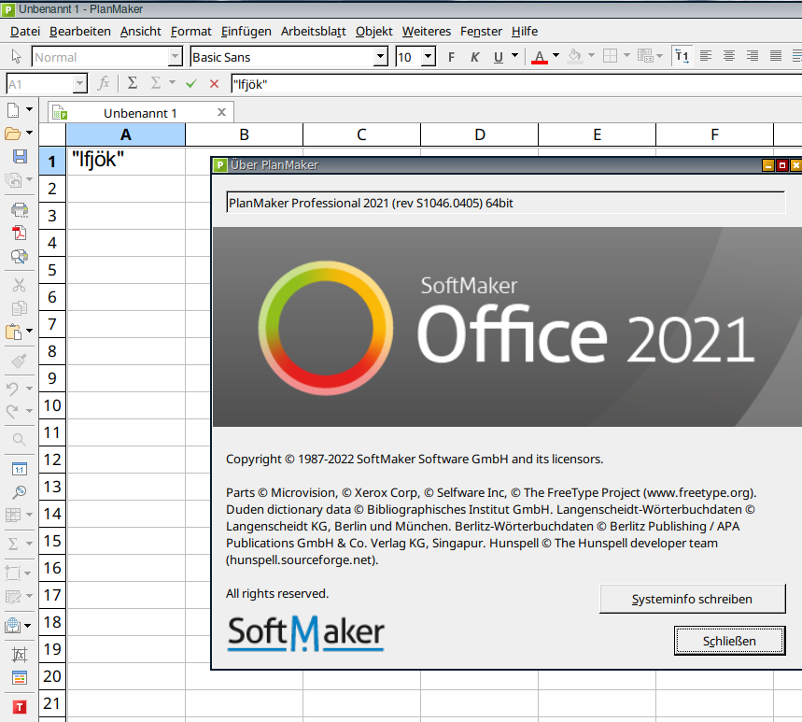
Task: Click Systeminfo schreiben button
Action: point(692,599)
